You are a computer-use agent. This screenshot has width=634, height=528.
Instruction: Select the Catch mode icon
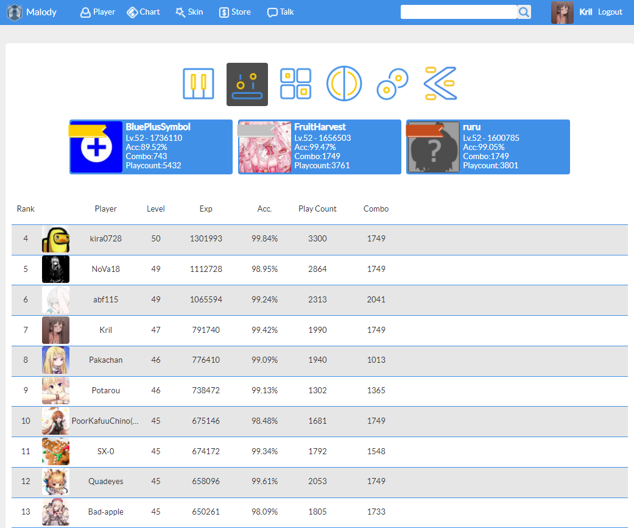247,84
